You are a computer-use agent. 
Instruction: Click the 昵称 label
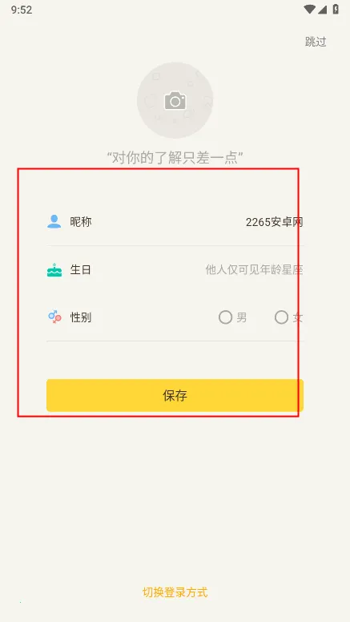81,221
